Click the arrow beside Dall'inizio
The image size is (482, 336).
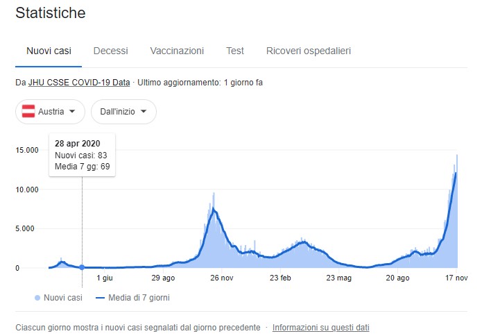144,111
